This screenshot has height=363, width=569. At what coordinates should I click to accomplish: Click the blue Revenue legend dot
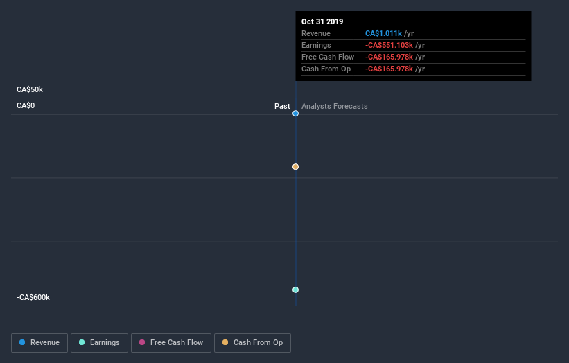(22, 342)
